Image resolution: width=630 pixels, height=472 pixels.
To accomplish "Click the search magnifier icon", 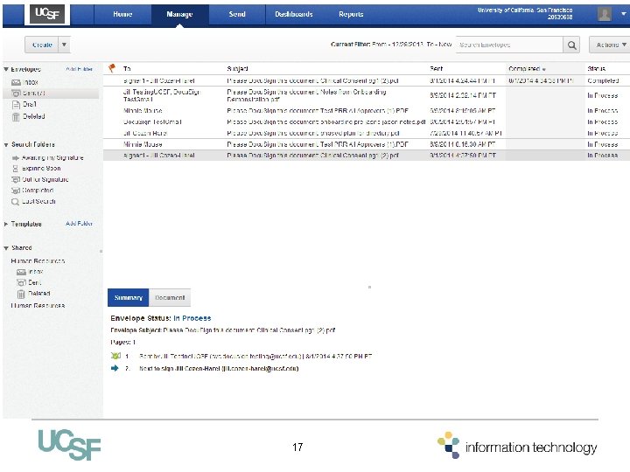I will click(x=571, y=45).
